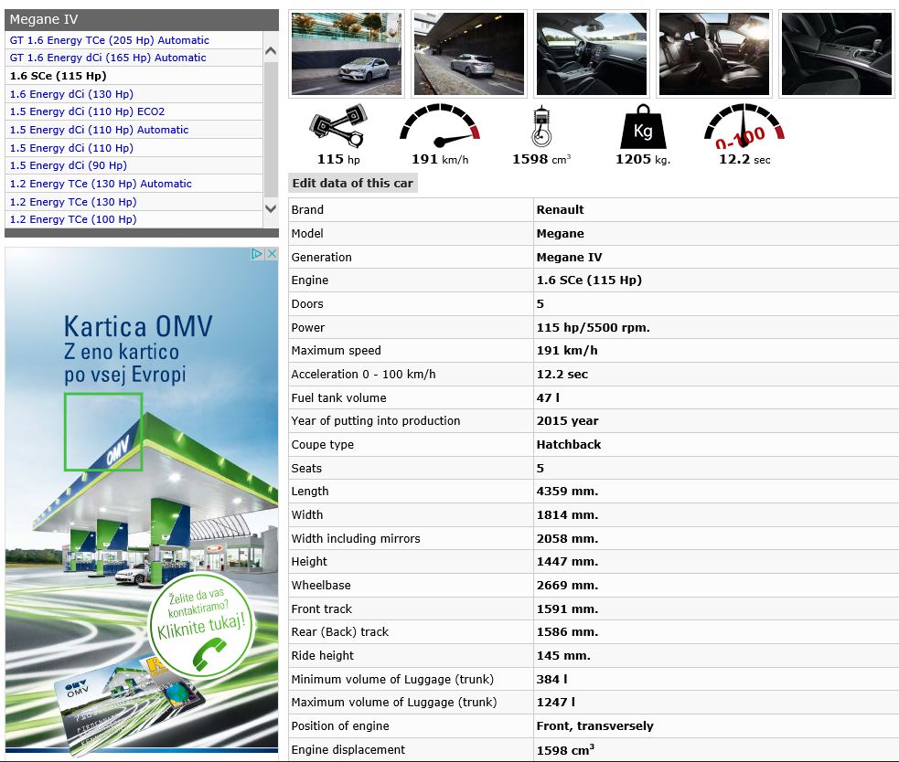Screen dimensions: 899x762
Task: Open fourth photo showing seats and sunroof
Action: click(714, 54)
